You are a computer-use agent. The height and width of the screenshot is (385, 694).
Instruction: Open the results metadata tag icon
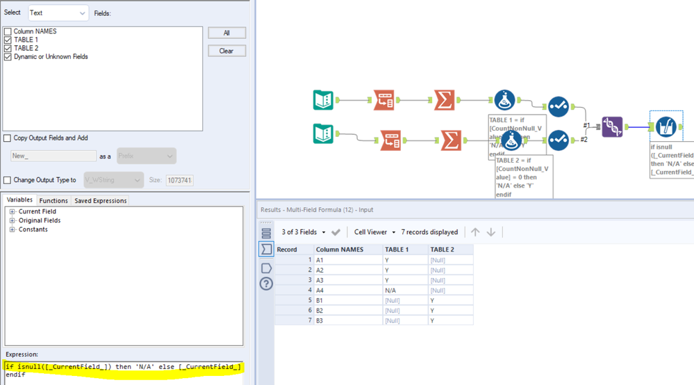pos(266,268)
